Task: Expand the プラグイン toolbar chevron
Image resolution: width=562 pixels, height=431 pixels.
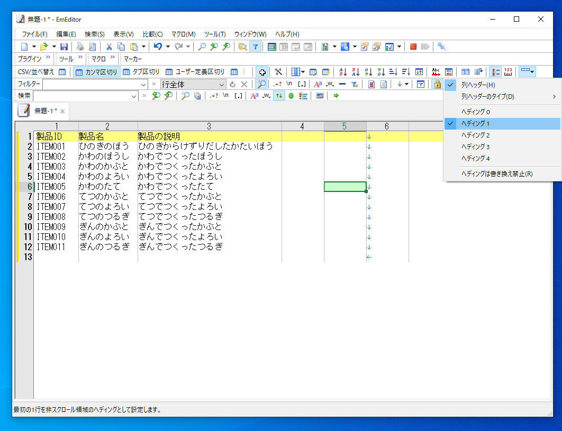Action: pos(48,58)
